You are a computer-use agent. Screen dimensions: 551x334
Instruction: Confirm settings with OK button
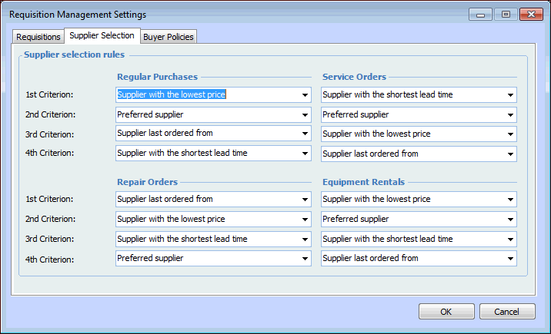(x=446, y=312)
